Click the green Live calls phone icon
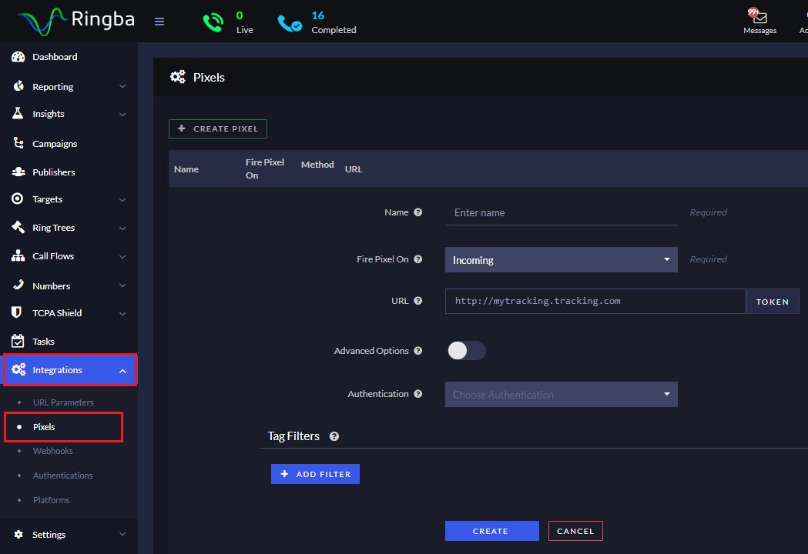This screenshot has height=554, width=808. 213,22
